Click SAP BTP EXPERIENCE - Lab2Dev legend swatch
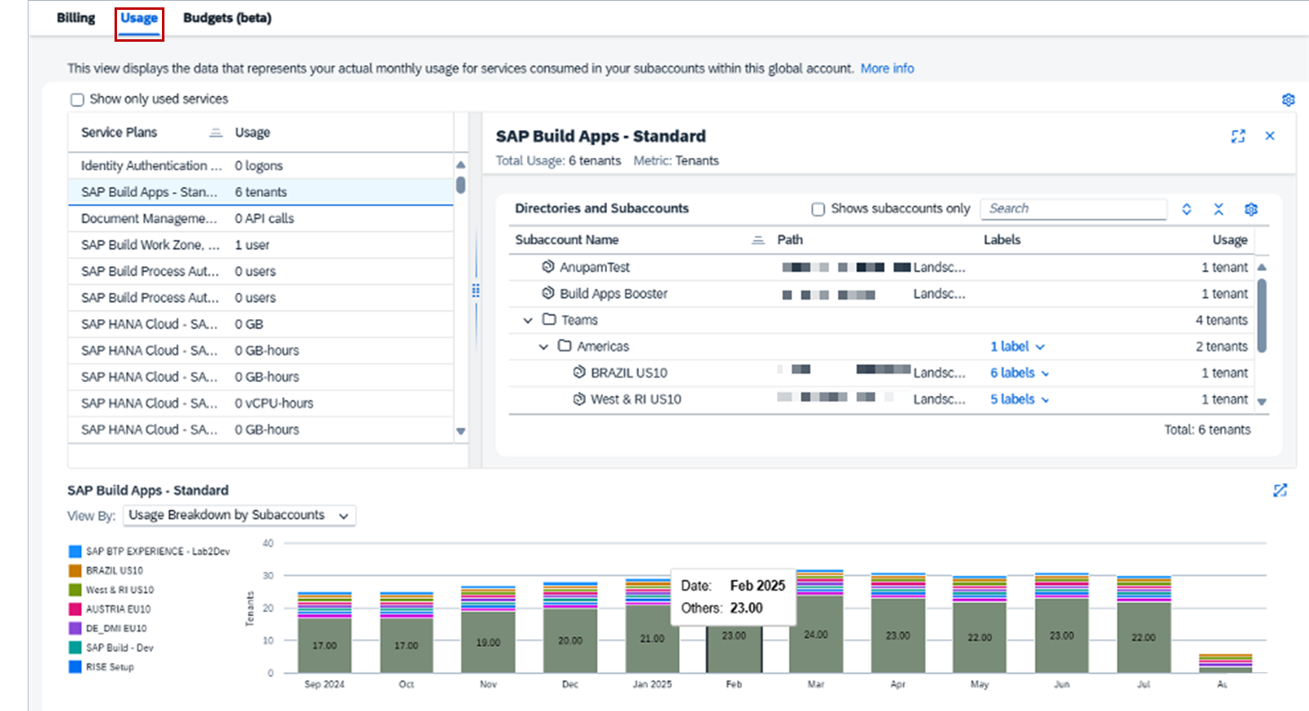Screen dimensions: 1309x711 [75, 551]
